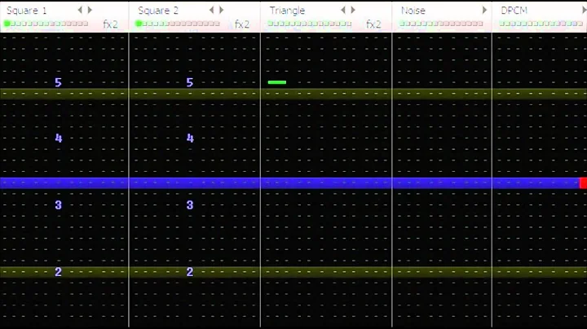Click the blue playback row in Triangle
Viewport: 587px width, 329px height.
326,183
